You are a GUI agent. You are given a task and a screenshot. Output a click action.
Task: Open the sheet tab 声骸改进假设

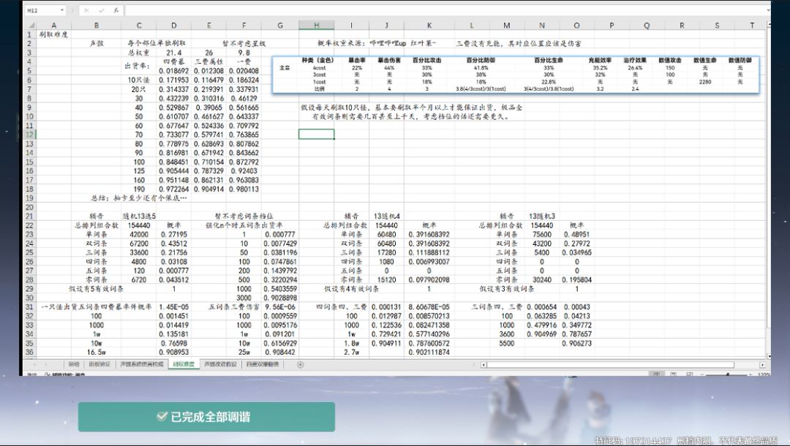tap(220, 364)
